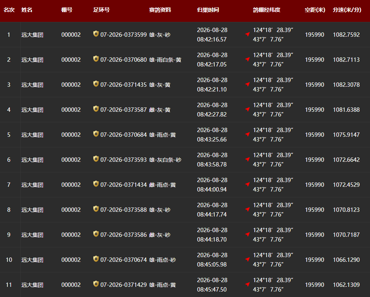Click the shield icon beside ring 07-2026-0371429

(x=96, y=284)
